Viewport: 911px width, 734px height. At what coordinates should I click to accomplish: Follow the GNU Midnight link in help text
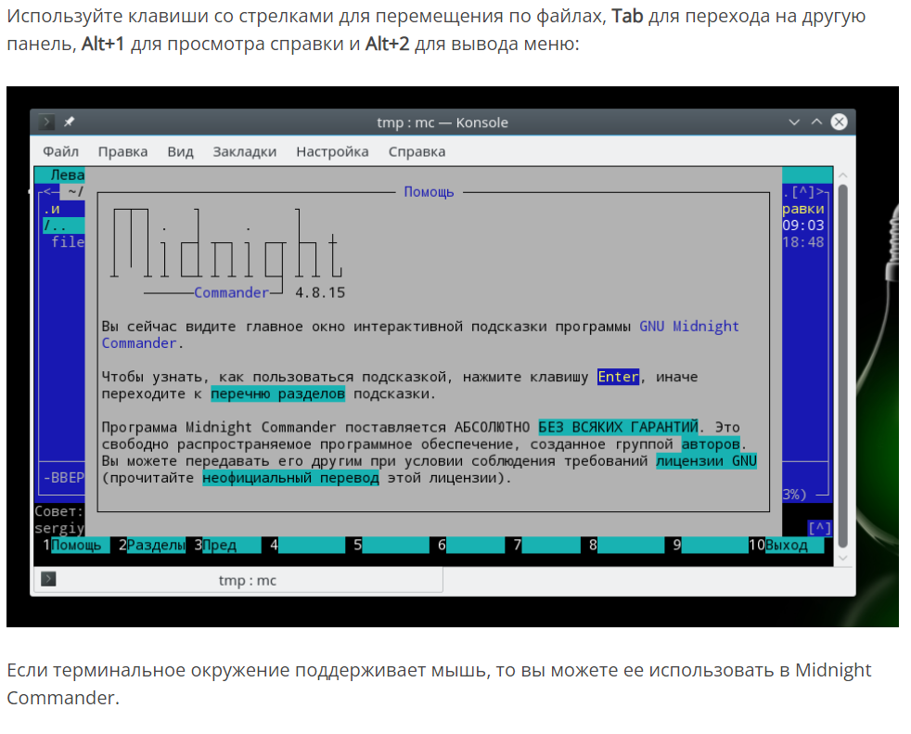pyautogui.click(x=689, y=327)
